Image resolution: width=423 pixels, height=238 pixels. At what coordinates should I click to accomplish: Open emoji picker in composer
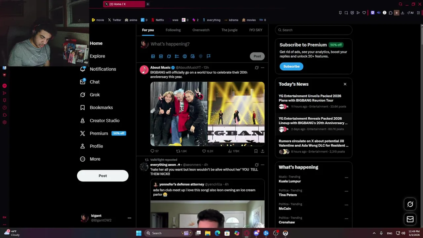tap(185, 56)
